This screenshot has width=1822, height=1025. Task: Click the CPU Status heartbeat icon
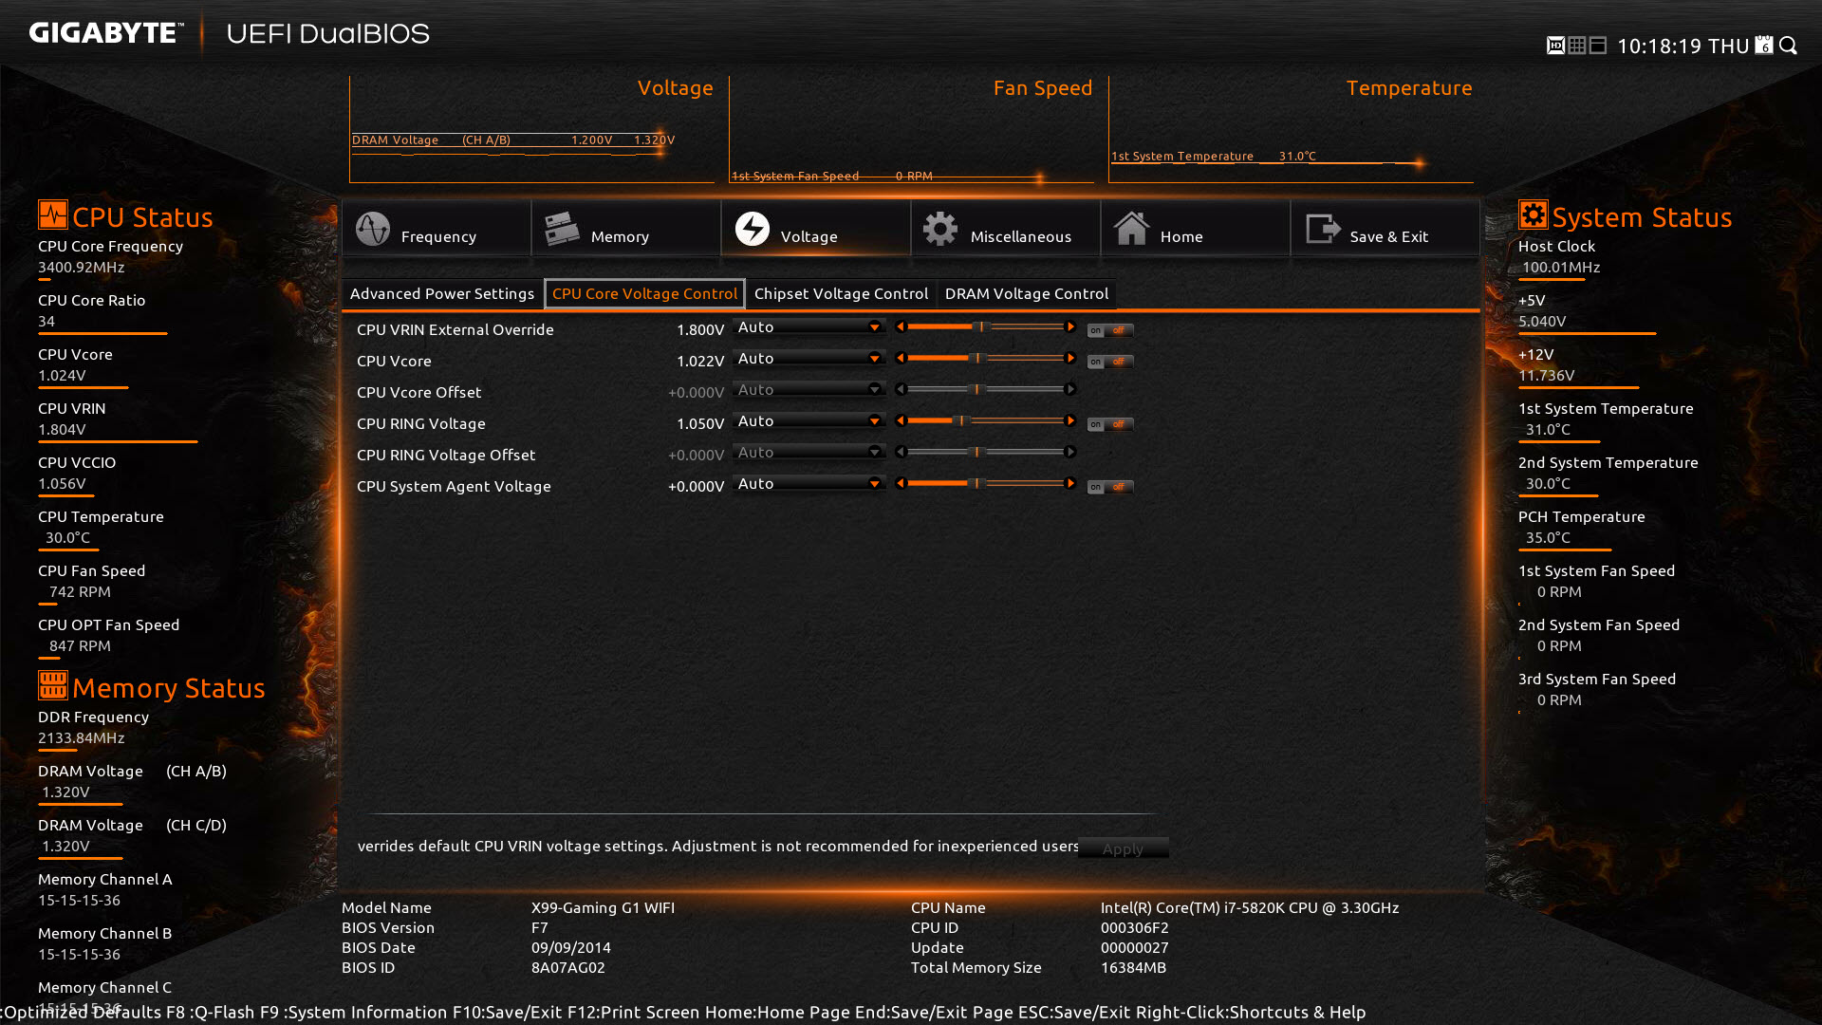tap(53, 214)
